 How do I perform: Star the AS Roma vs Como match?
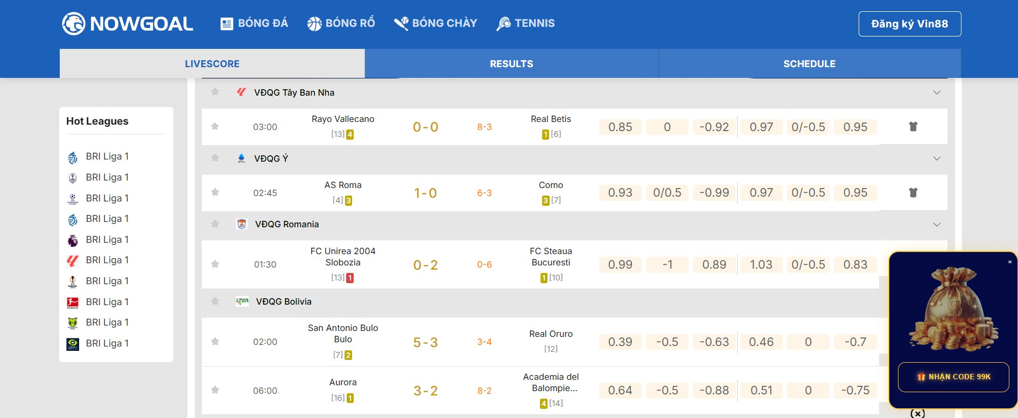[x=215, y=192]
